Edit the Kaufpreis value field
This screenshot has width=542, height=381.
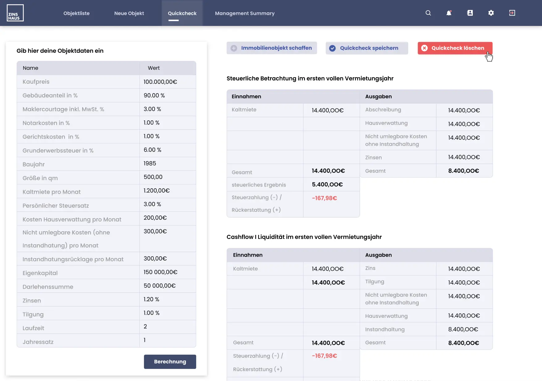pyautogui.click(x=168, y=82)
